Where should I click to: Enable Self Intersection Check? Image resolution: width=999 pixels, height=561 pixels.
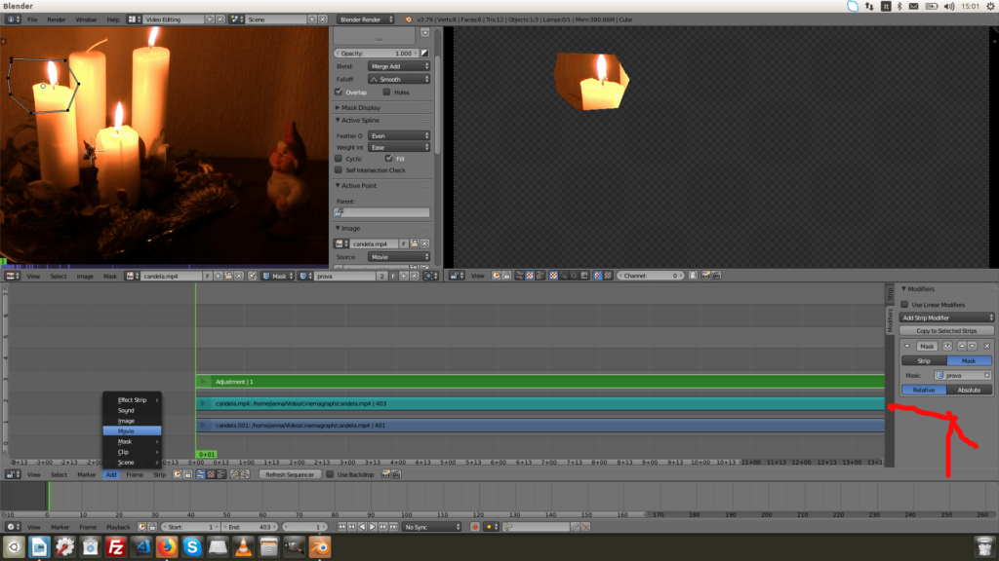click(x=339, y=170)
